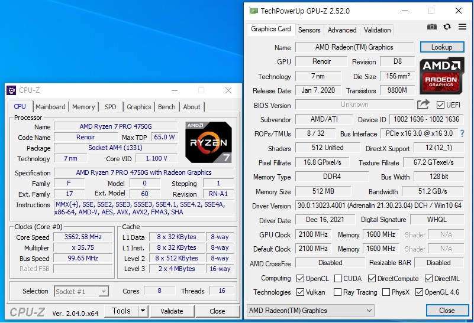Click the Driver Version field
Viewport: 474px width, 323px height.
(379, 205)
